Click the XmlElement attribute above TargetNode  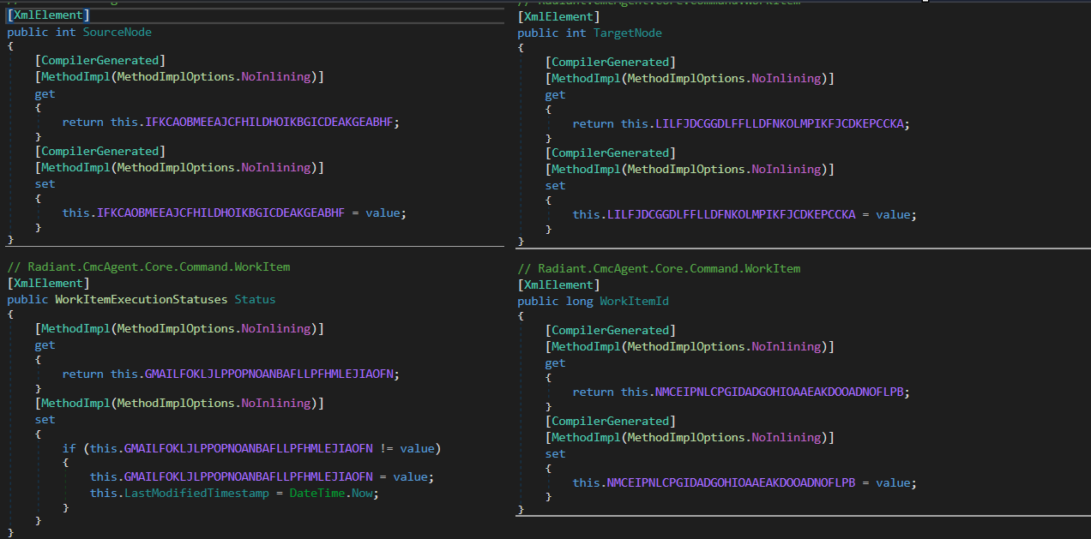click(558, 16)
